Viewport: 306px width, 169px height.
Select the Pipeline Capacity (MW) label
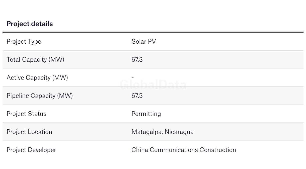pos(40,96)
